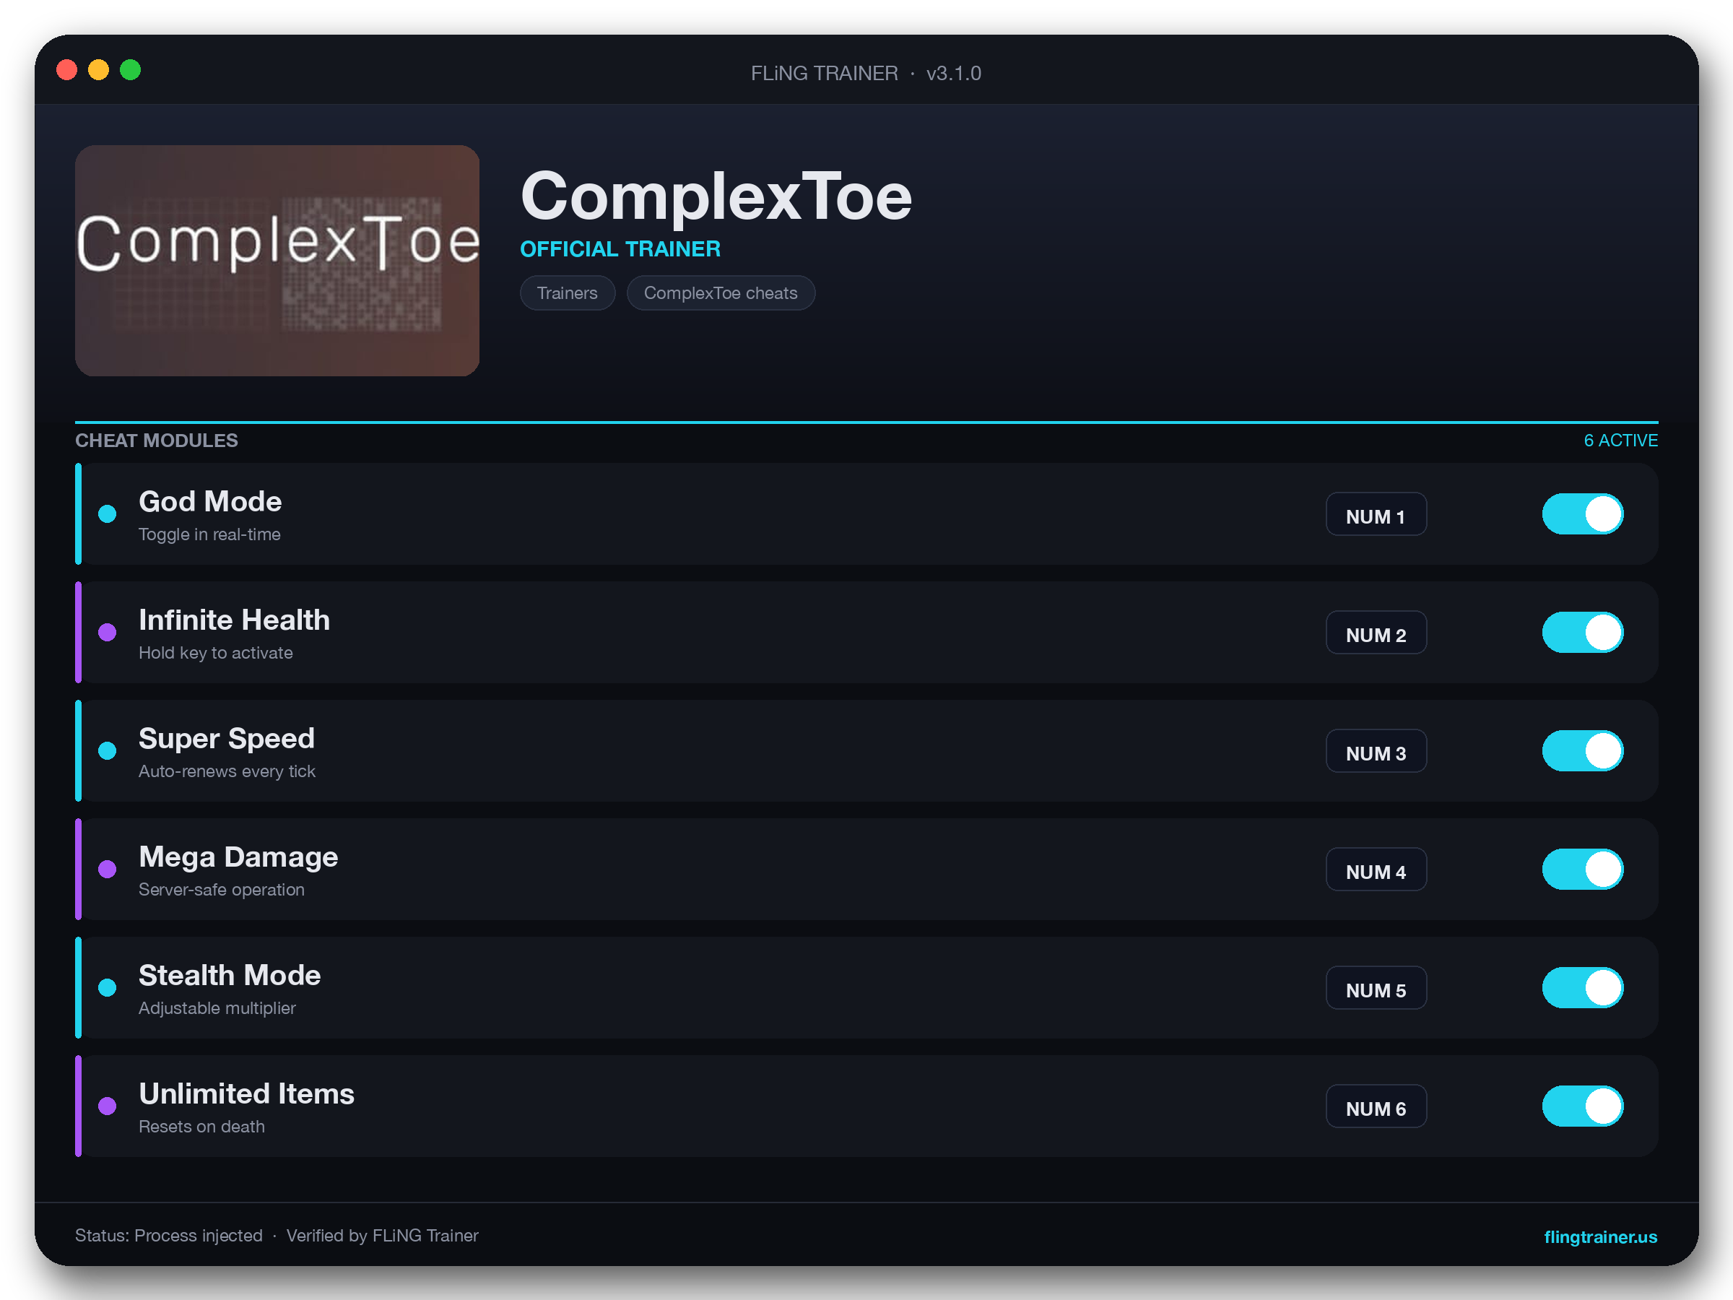
Task: Click the 'FLiNG TRAINER · v3.1.0' title bar text
Action: (x=866, y=73)
